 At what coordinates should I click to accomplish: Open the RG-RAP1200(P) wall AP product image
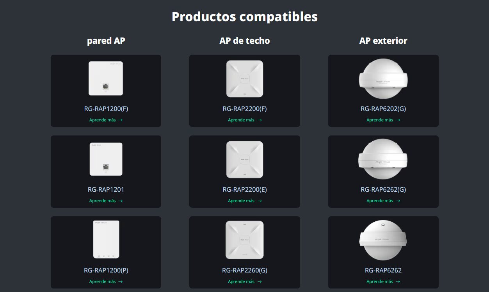106,239
